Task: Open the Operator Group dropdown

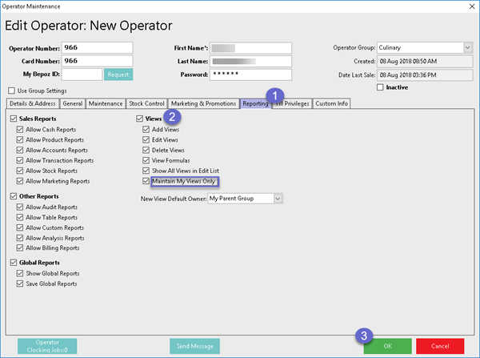Action: (x=467, y=48)
